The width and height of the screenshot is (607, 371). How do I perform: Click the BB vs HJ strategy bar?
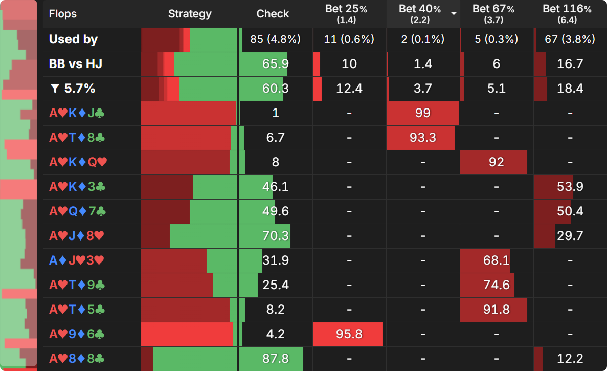point(189,64)
